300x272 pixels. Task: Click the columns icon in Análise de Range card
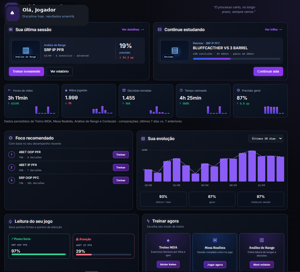(x=262, y=240)
